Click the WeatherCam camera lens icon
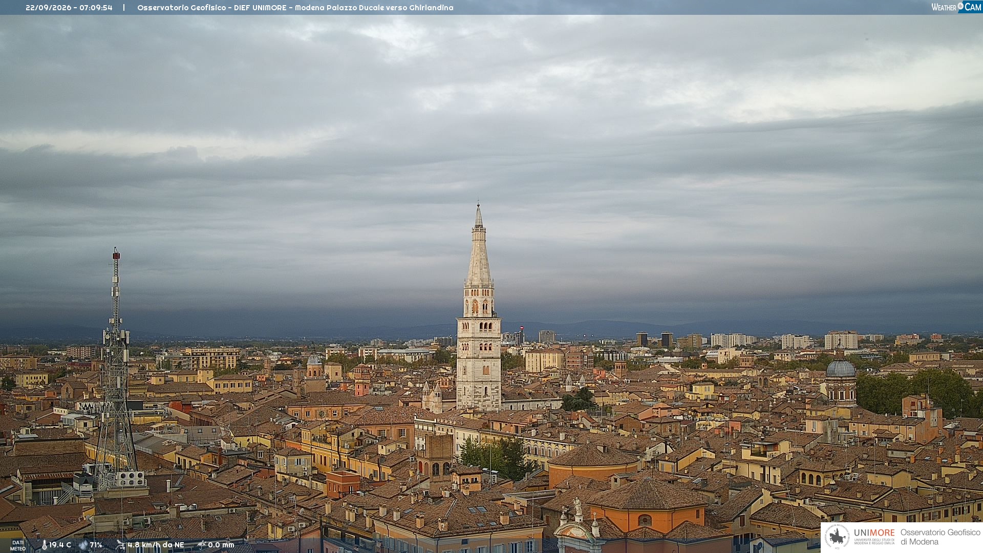The image size is (983, 553). pyautogui.click(x=960, y=6)
